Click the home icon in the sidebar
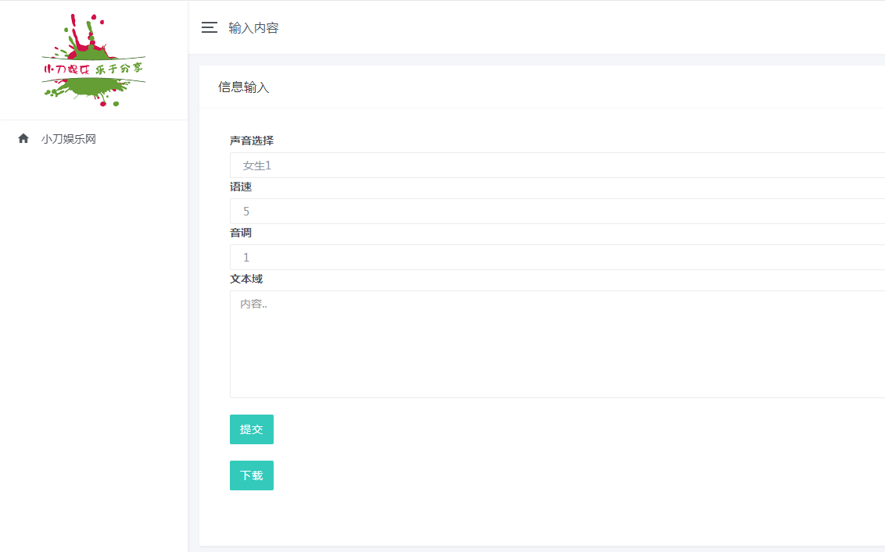Screen dimensions: 885x552 tap(23, 138)
